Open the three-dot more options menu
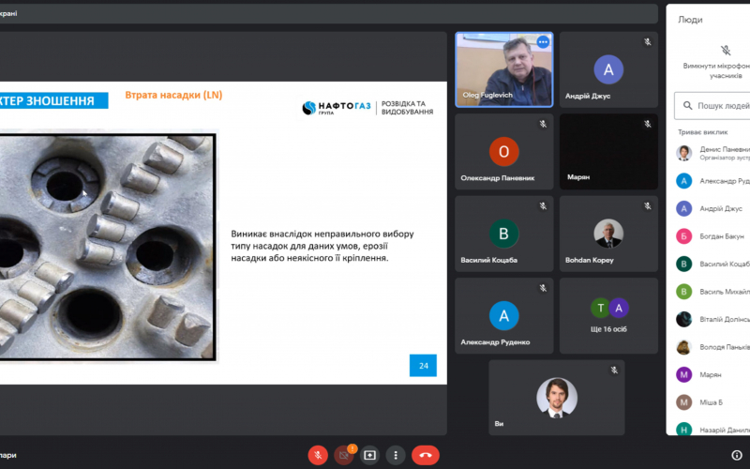The height and width of the screenshot is (469, 750). click(396, 455)
